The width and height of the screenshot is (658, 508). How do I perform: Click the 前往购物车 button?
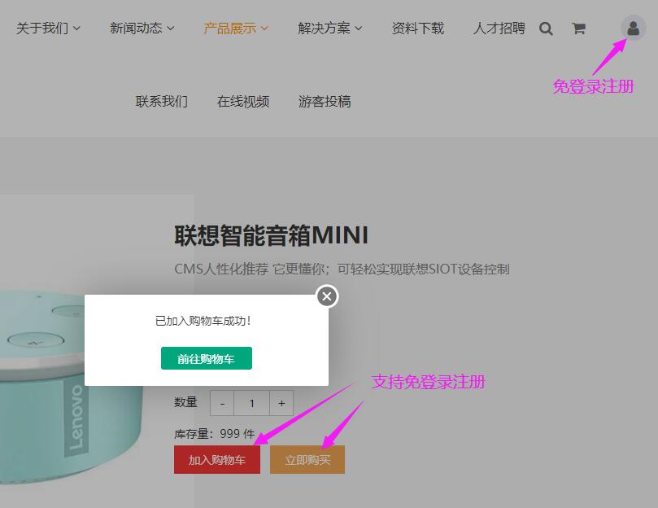[x=207, y=358]
